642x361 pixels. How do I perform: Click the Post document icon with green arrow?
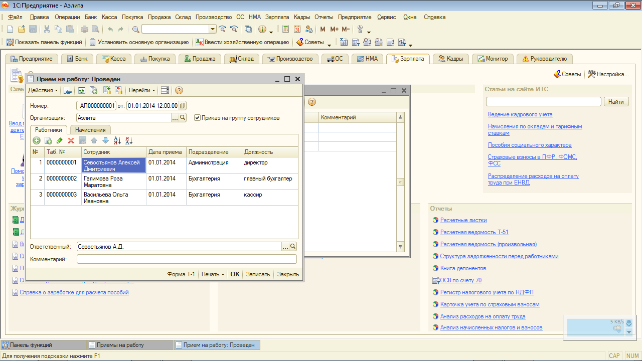(x=107, y=90)
